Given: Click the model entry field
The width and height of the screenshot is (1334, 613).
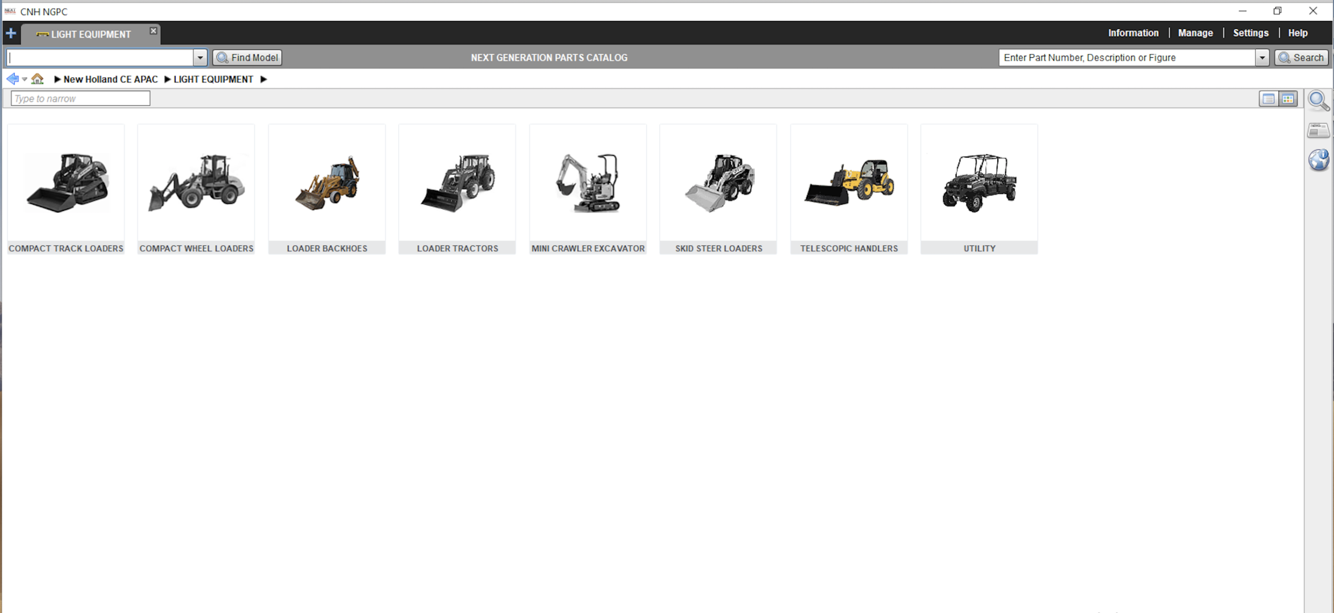Looking at the screenshot, I should tap(100, 57).
